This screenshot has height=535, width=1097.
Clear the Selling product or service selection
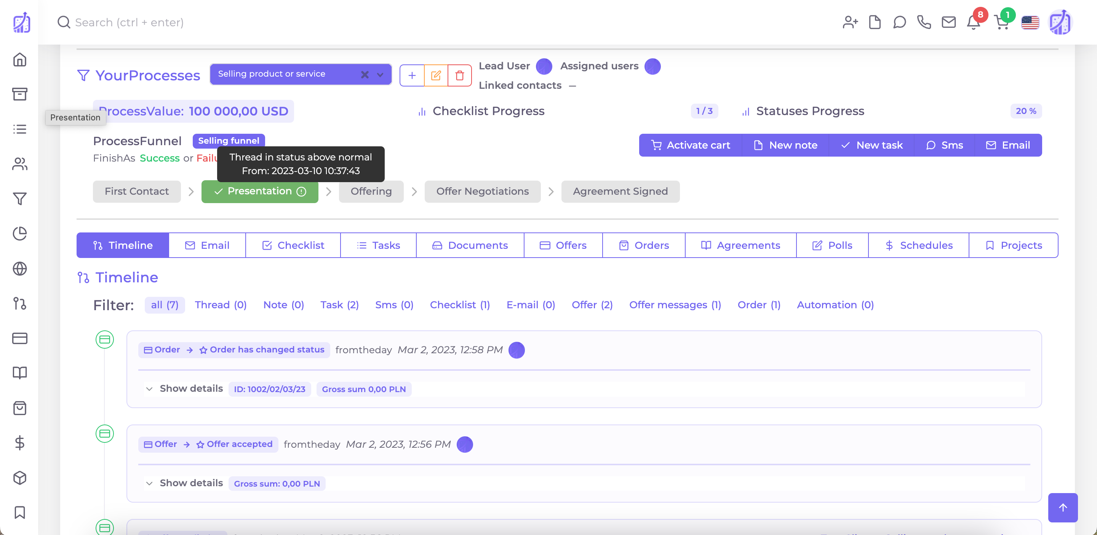[365, 75]
